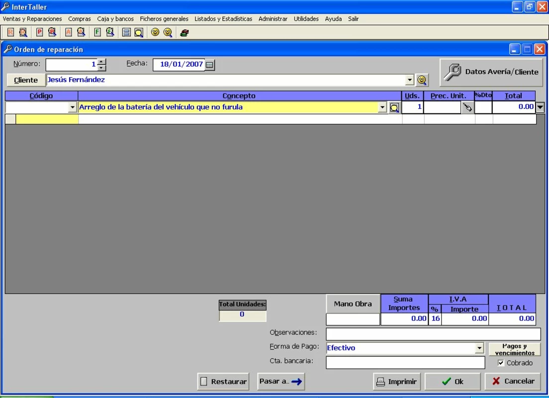
Task: Click the yellow smiley face toolbar icon
Action: (x=155, y=32)
